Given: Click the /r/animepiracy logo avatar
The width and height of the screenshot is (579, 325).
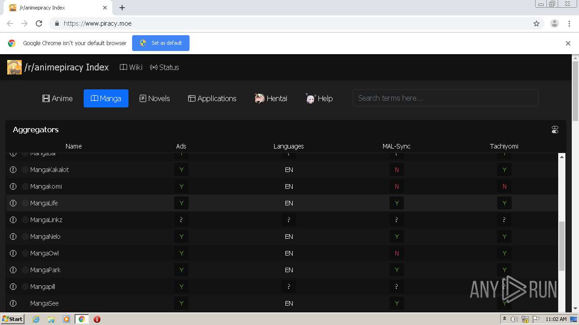Looking at the screenshot, I should (14, 67).
